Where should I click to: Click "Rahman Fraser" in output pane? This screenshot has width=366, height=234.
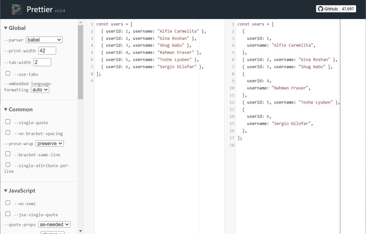point(290,88)
